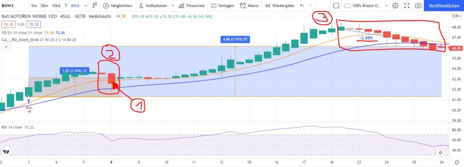Click the 1.85 (3.04%) 37 measurement label
The width and height of the screenshot is (464, 167).
click(x=75, y=71)
